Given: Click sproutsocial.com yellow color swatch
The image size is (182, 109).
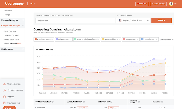Looking at the screenshot, I should pos(103,39).
